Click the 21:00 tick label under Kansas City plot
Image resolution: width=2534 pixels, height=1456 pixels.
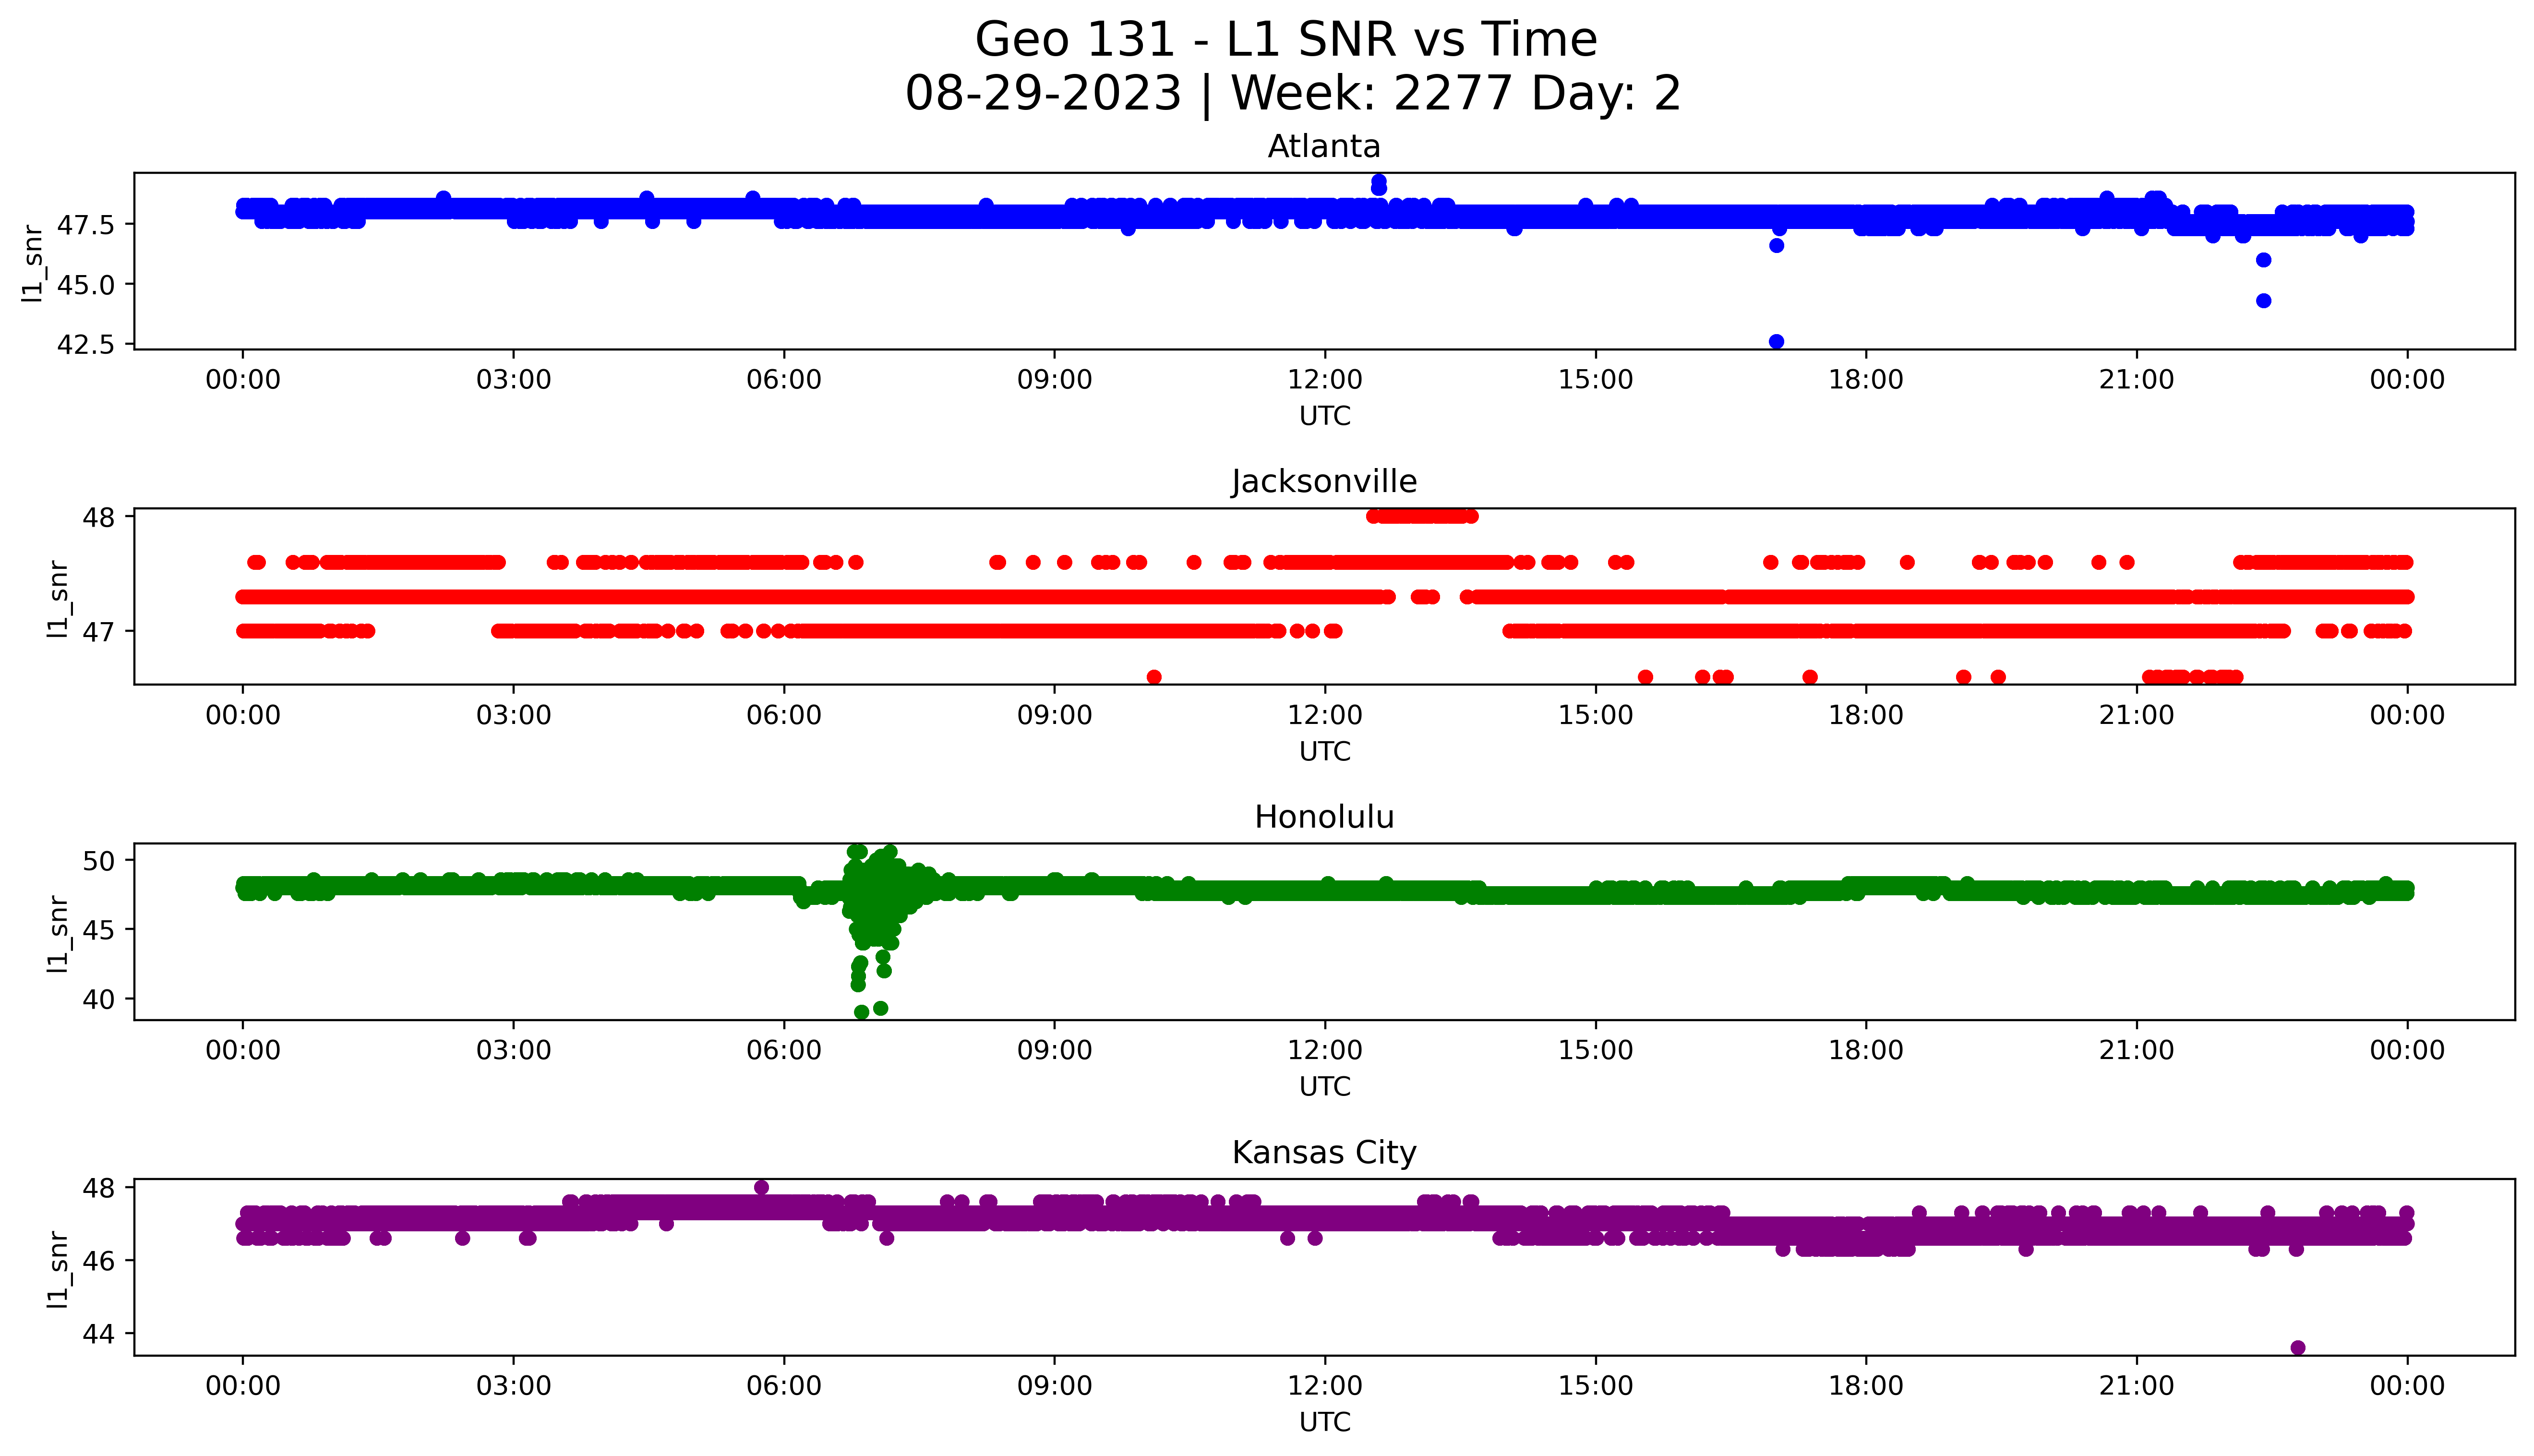click(2136, 1385)
